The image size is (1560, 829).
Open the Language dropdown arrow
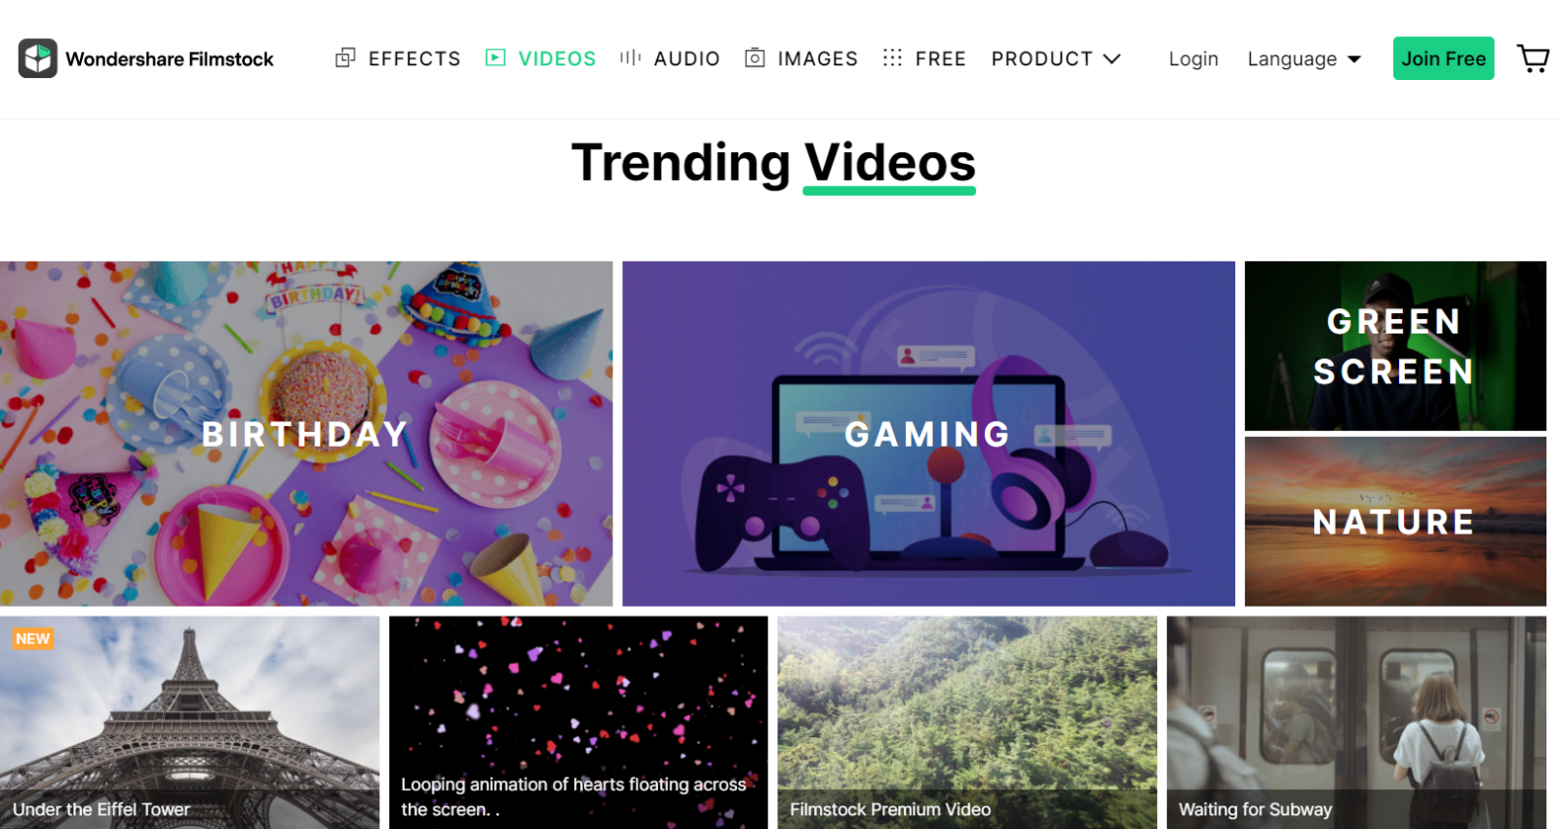pyautogui.click(x=1354, y=59)
